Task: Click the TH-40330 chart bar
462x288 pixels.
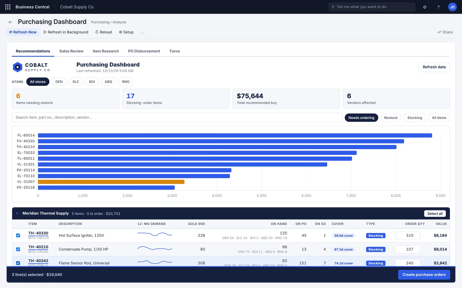Action: click(221, 141)
